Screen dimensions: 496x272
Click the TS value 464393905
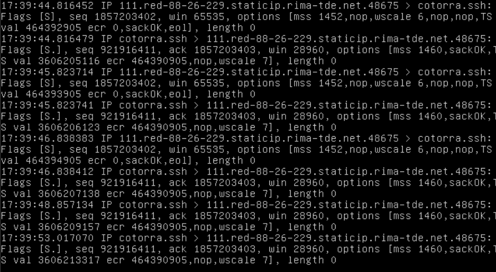[x=53, y=94]
